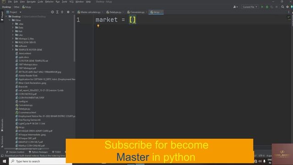The height and width of the screenshot is (165, 293).
Task: Open Project panel options gear
Action: (x=68, y=12)
